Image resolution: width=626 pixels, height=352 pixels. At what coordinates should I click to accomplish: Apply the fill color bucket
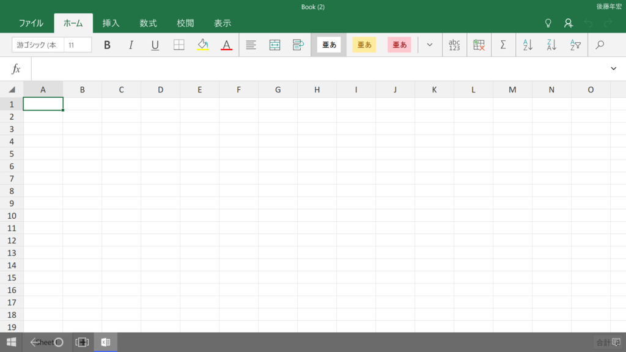203,45
